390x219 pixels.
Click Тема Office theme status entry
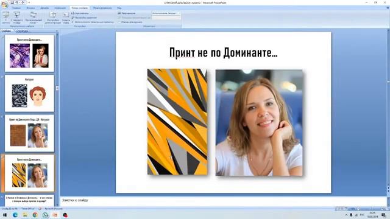28,209
